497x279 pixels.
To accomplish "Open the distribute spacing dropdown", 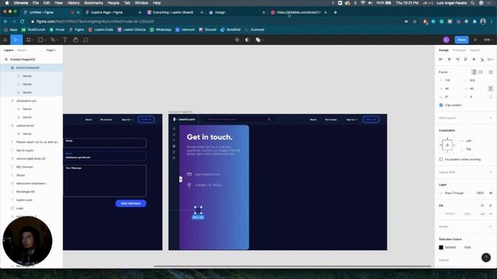I will point(491,59).
